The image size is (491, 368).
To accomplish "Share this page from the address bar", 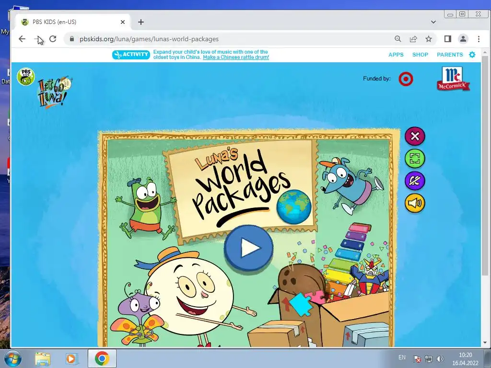I will click(413, 39).
